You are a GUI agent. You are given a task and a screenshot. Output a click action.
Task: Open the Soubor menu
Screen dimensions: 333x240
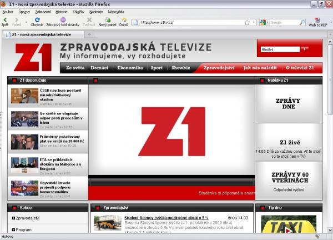point(8,12)
